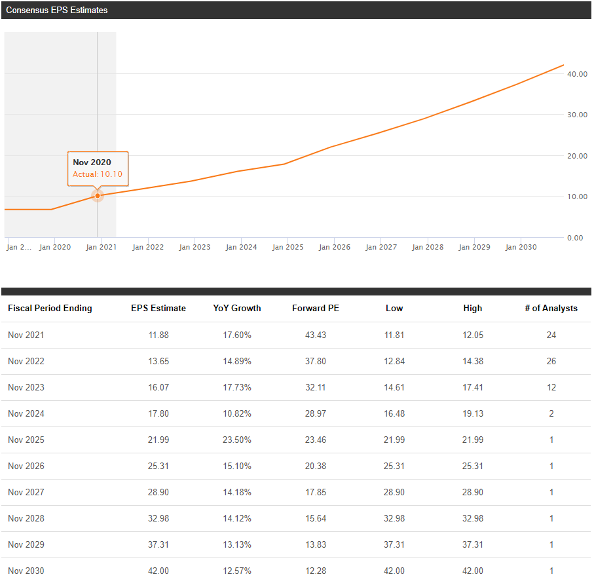Click YoY growth value 23.50%
Screen dimensions: 594x587
point(237,440)
